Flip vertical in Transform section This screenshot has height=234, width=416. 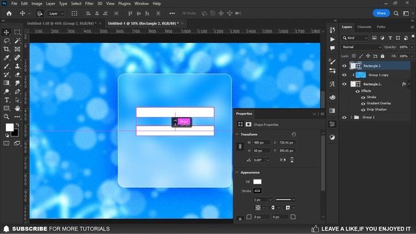(x=292, y=160)
